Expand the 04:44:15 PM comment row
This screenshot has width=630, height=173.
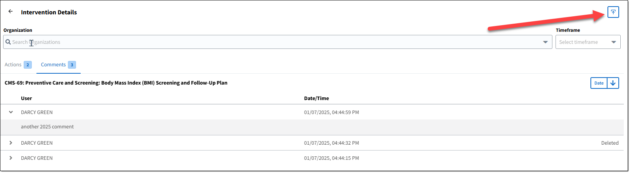pyautogui.click(x=11, y=158)
